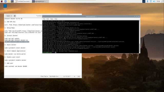Switch to pi@raspberrypi terminal taskbar entry

pos(40,1)
